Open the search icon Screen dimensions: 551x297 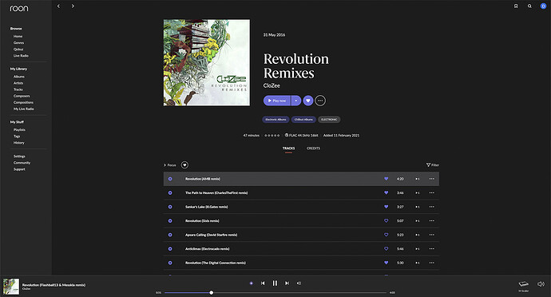coord(529,6)
